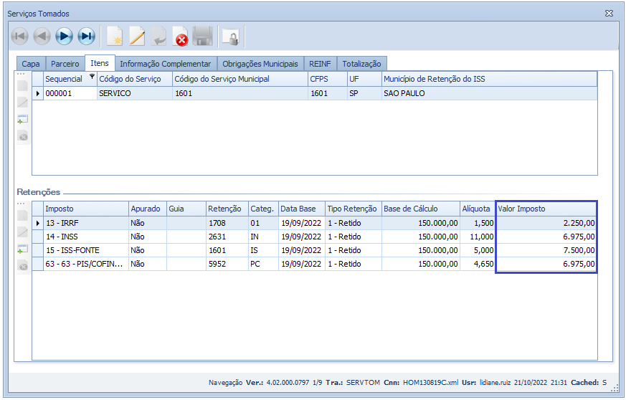Add new row in Retenções side panel
The height and width of the screenshot is (400, 626).
coord(23,249)
